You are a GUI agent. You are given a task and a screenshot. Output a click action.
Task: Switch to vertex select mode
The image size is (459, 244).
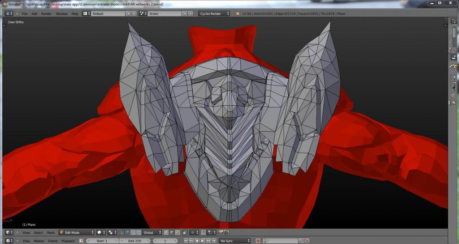pyautogui.click(x=166, y=233)
